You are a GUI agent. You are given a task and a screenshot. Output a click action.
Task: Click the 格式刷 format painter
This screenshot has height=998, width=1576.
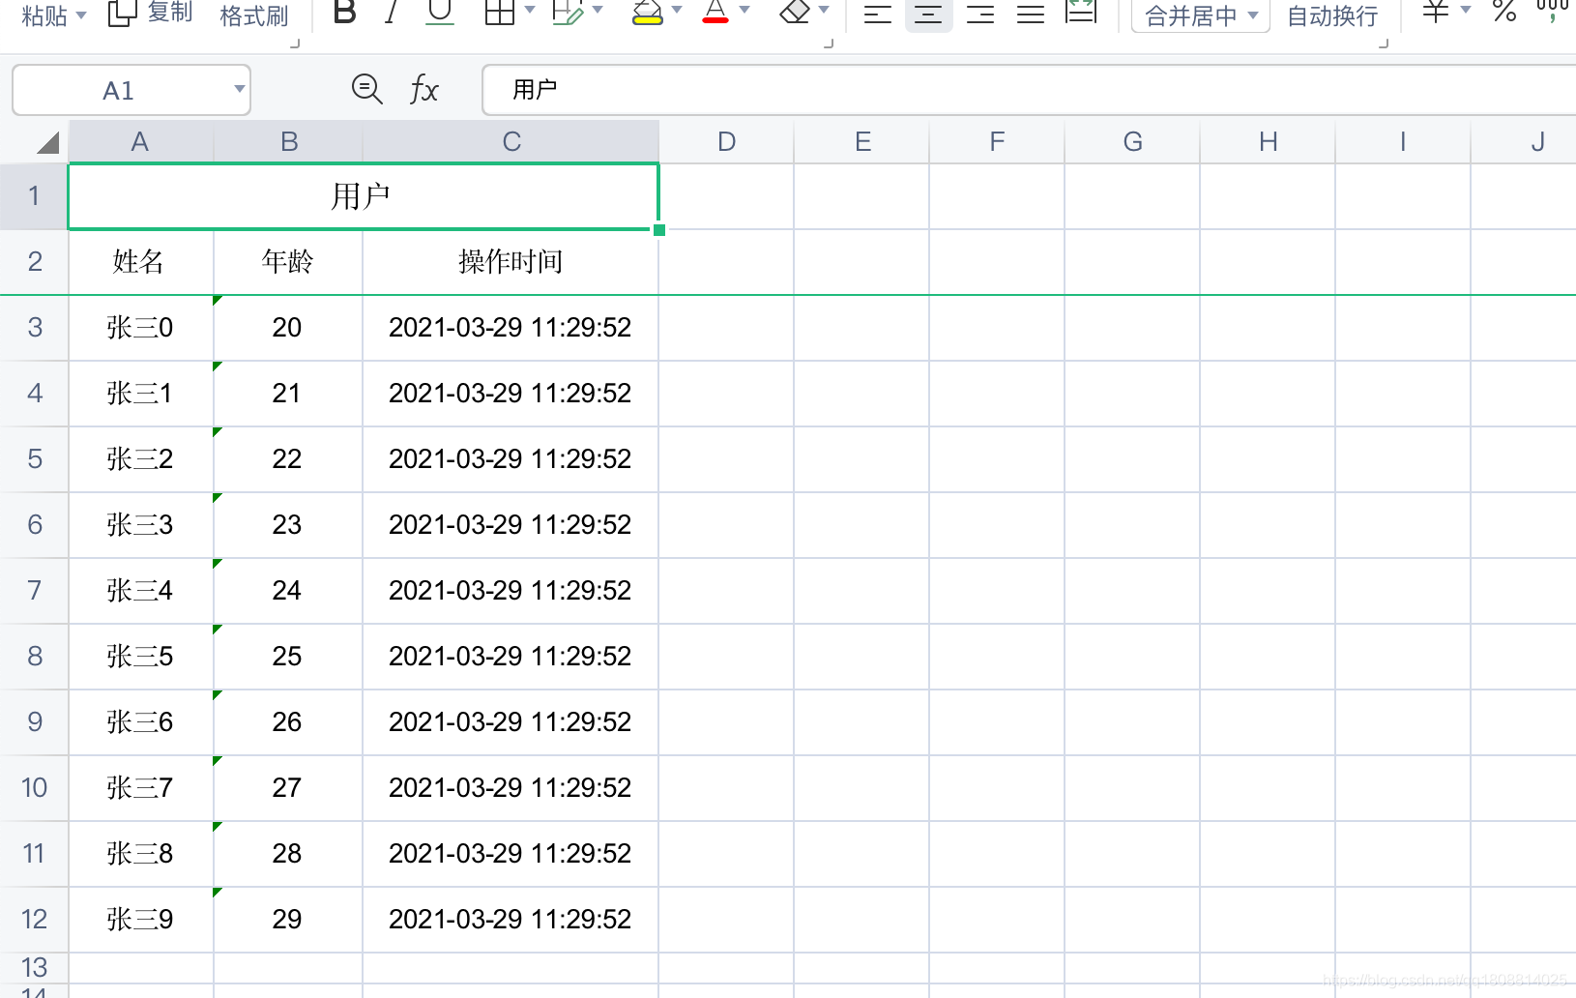point(254,16)
